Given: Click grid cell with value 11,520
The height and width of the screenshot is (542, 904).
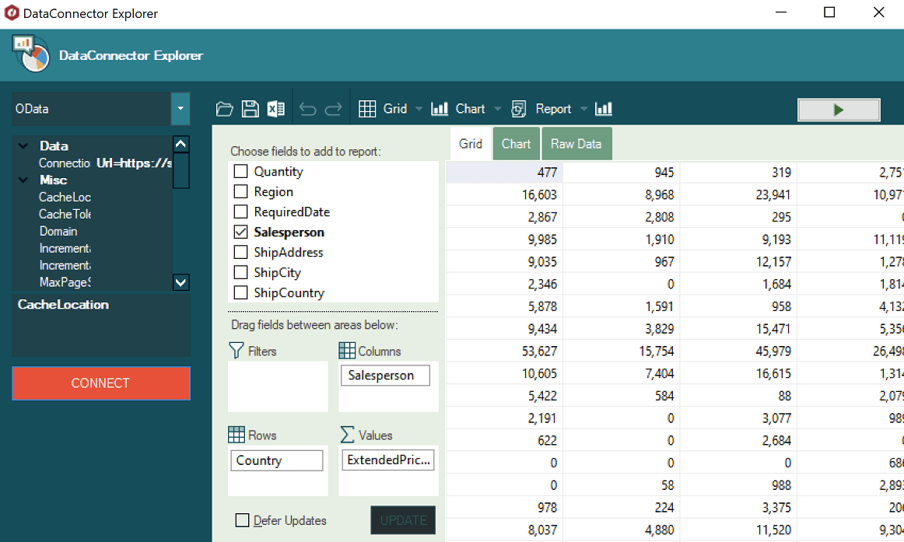Looking at the screenshot, I should [x=738, y=530].
